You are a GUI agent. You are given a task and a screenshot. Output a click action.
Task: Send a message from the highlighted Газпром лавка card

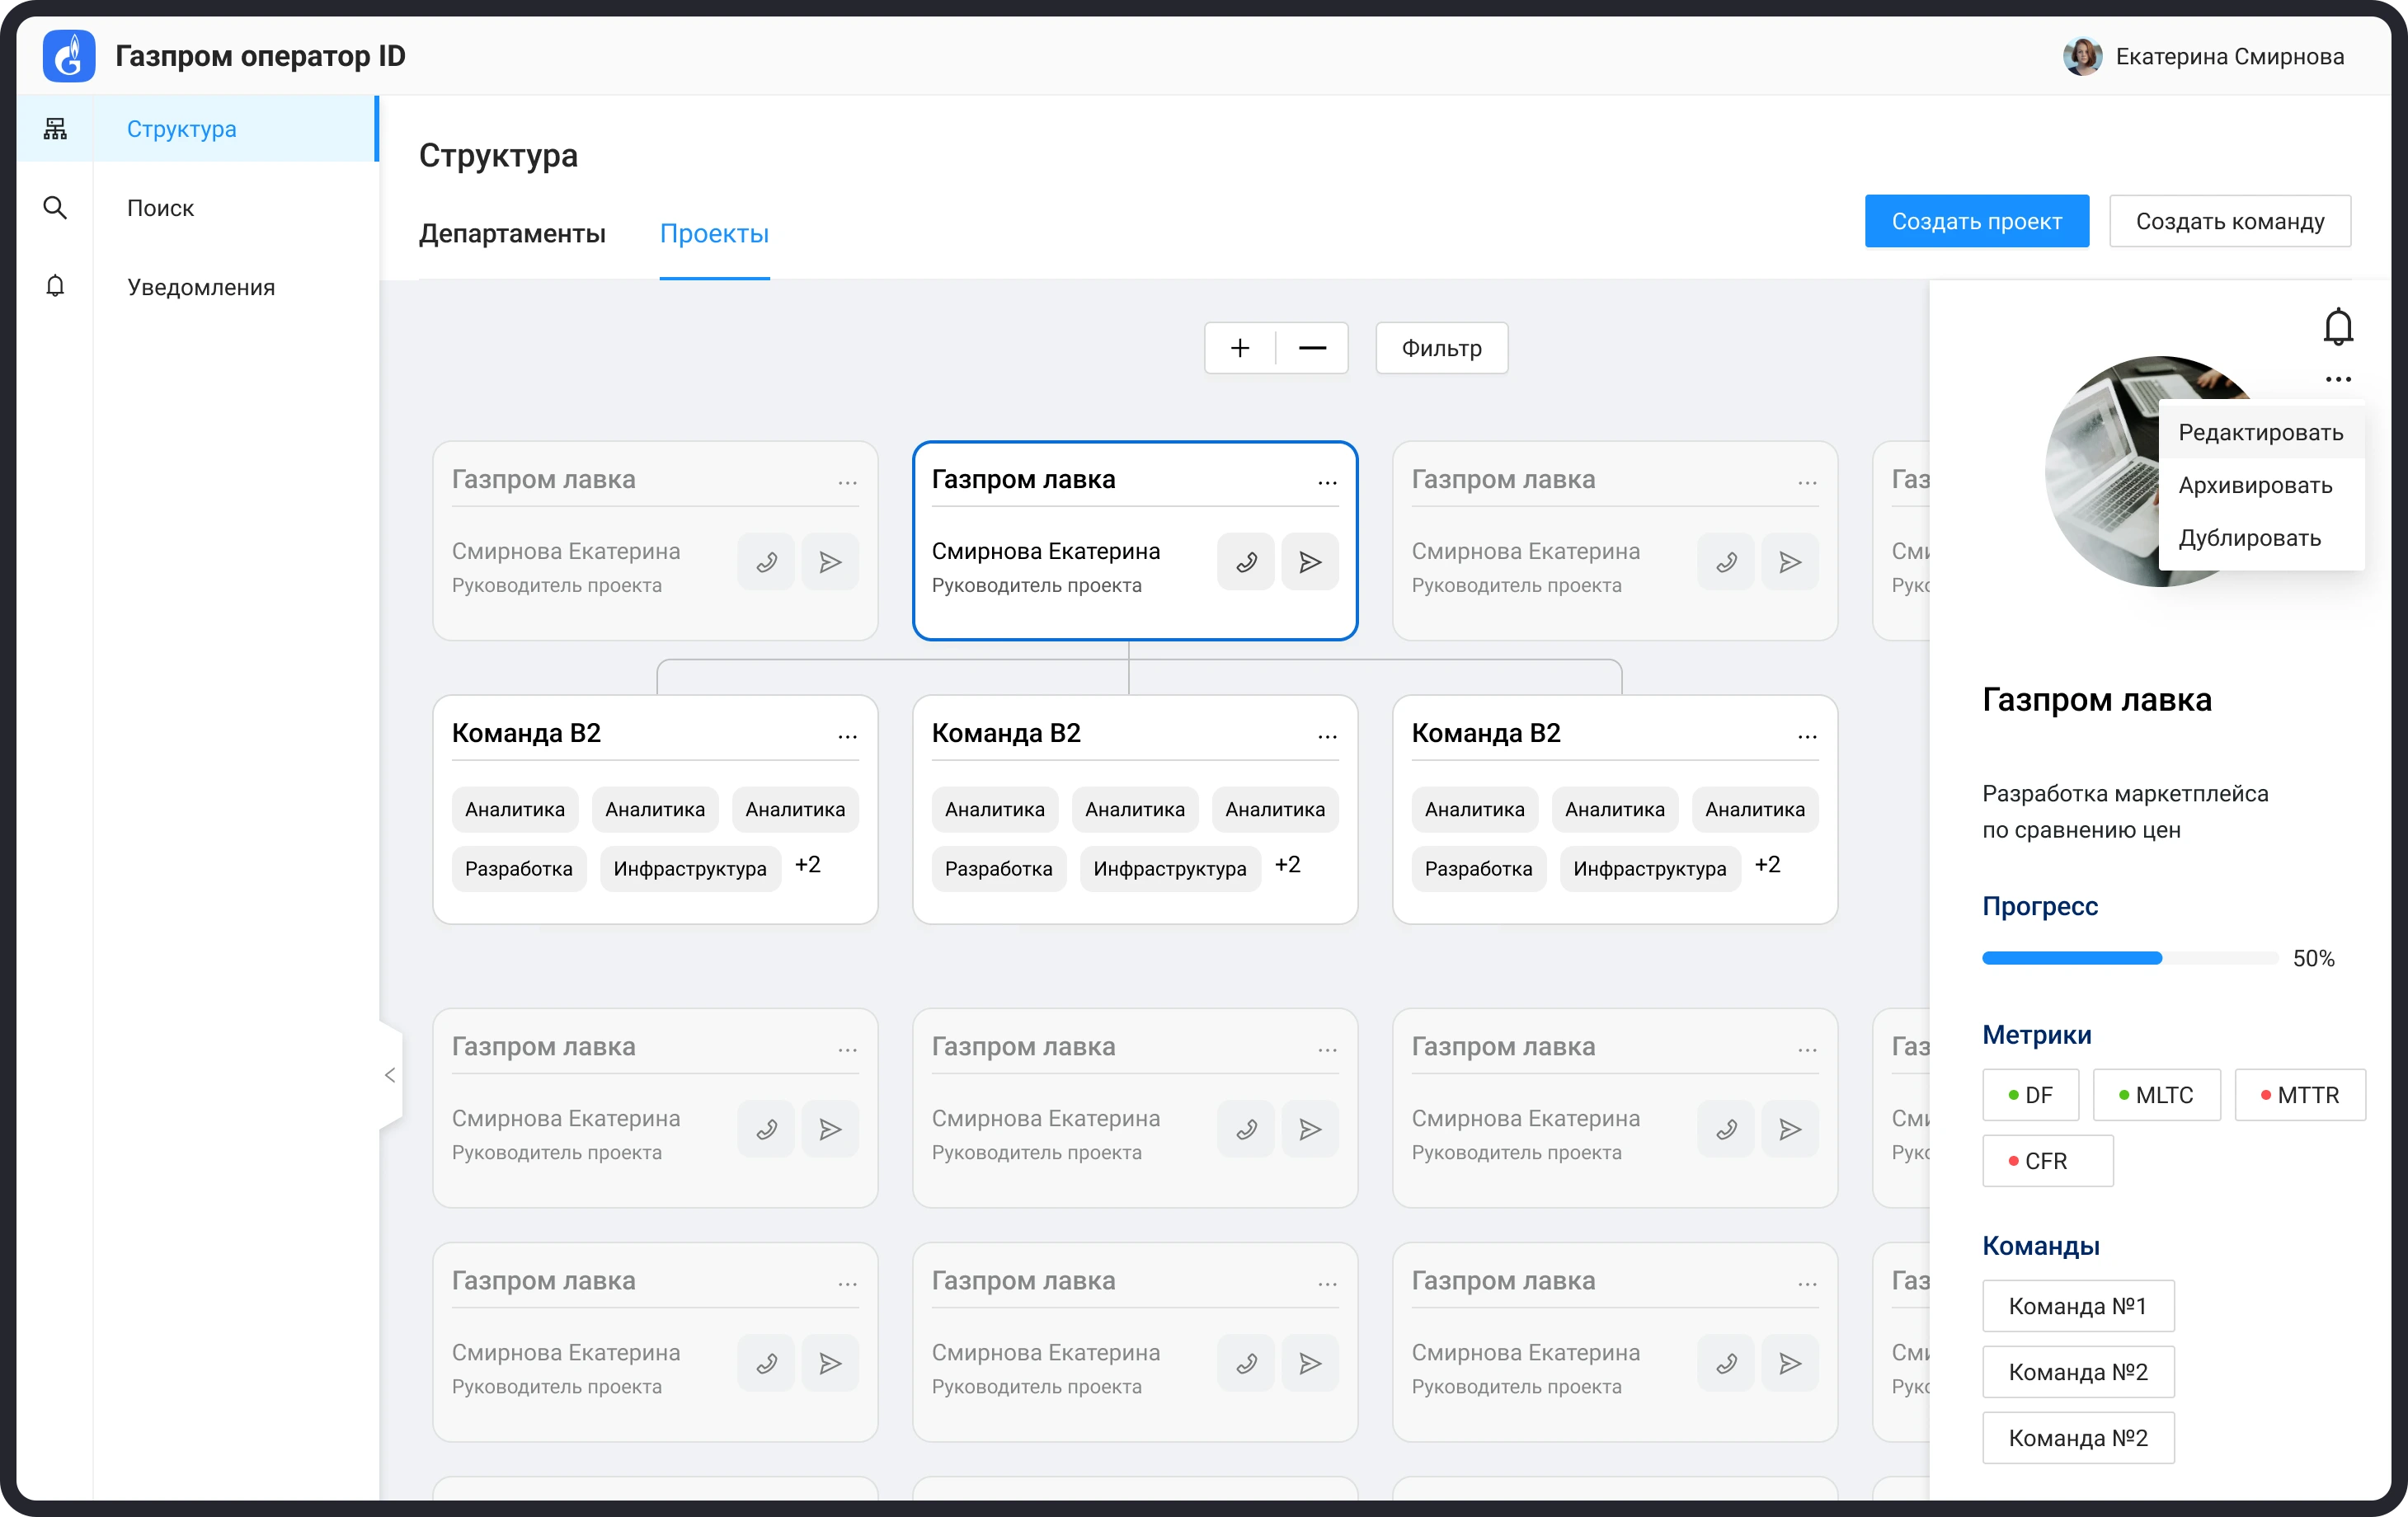coord(1310,562)
